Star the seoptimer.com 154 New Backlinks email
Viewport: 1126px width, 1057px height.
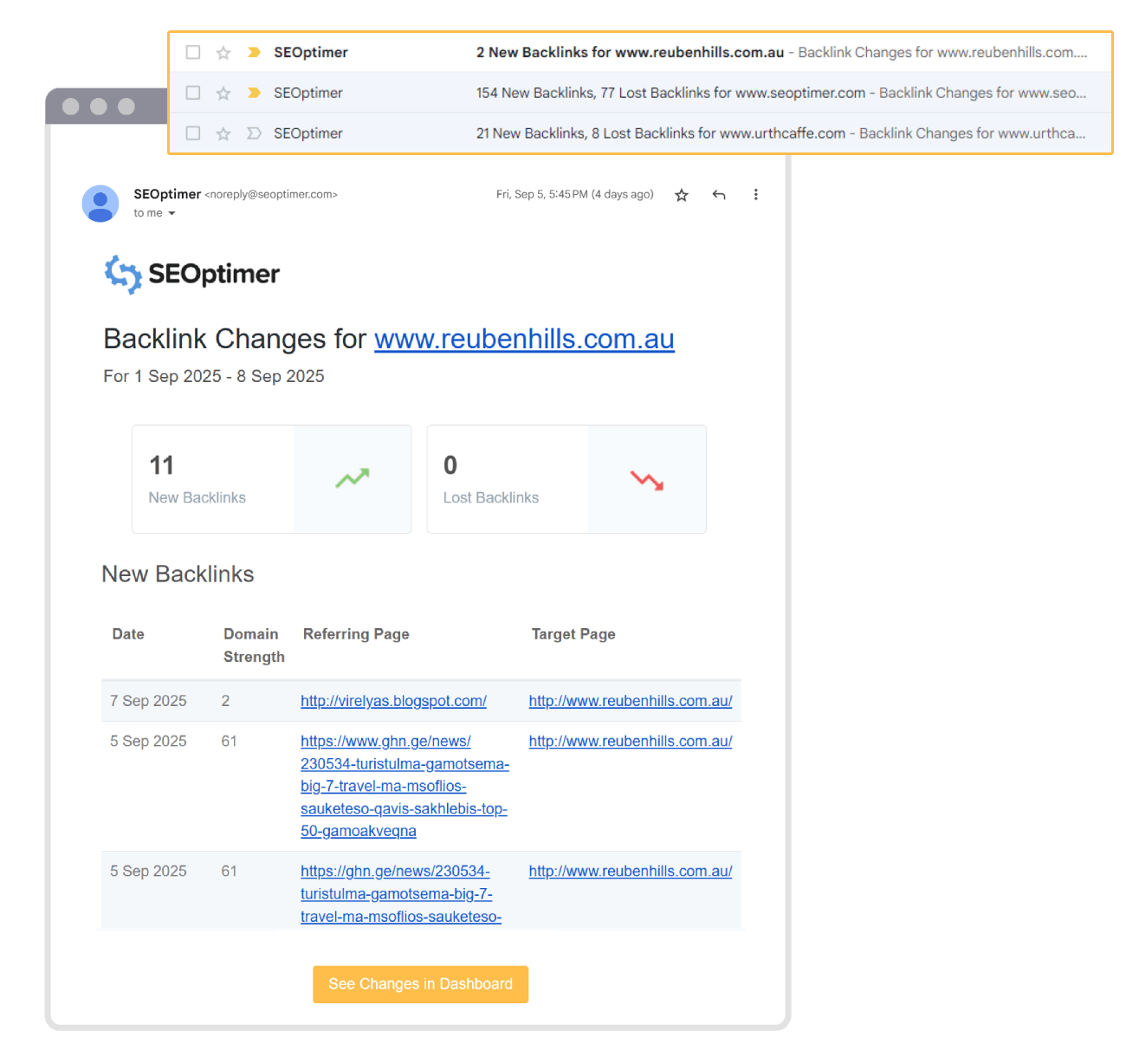coord(223,93)
